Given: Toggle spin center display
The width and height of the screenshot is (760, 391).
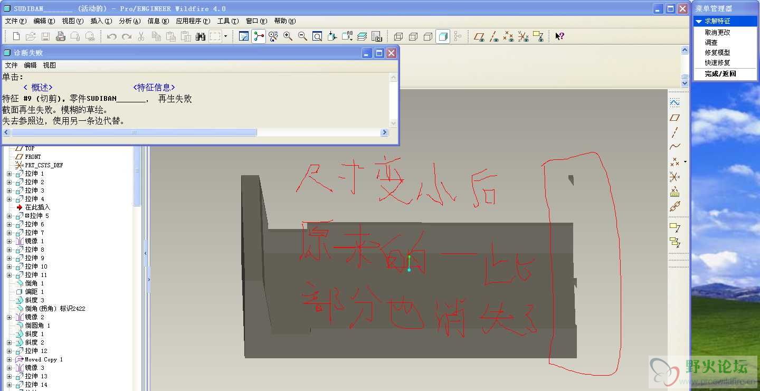Looking at the screenshot, I should (x=259, y=36).
